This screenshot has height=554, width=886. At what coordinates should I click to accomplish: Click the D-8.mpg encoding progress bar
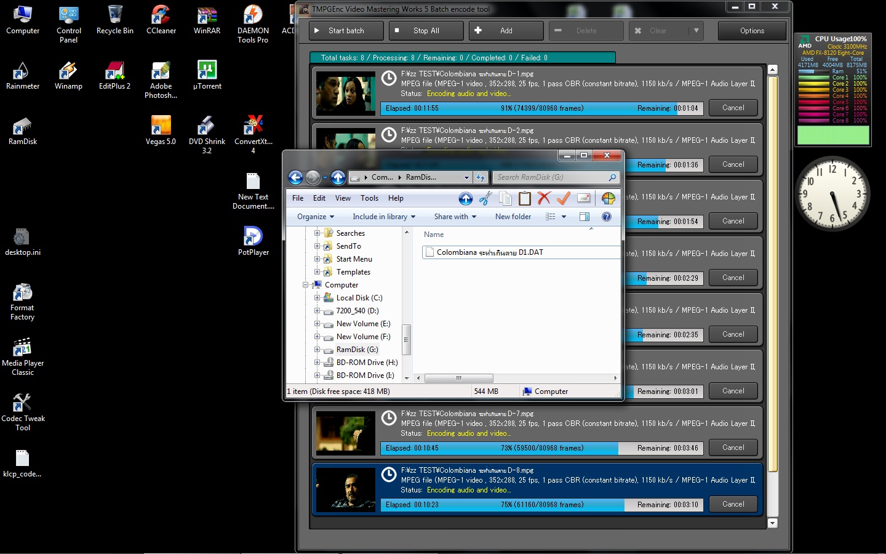(x=542, y=505)
